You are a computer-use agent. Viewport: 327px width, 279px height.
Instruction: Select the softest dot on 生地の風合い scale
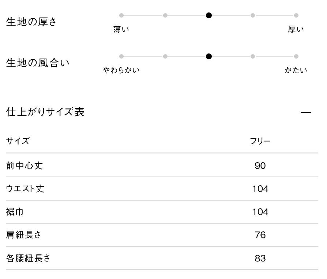click(x=121, y=56)
